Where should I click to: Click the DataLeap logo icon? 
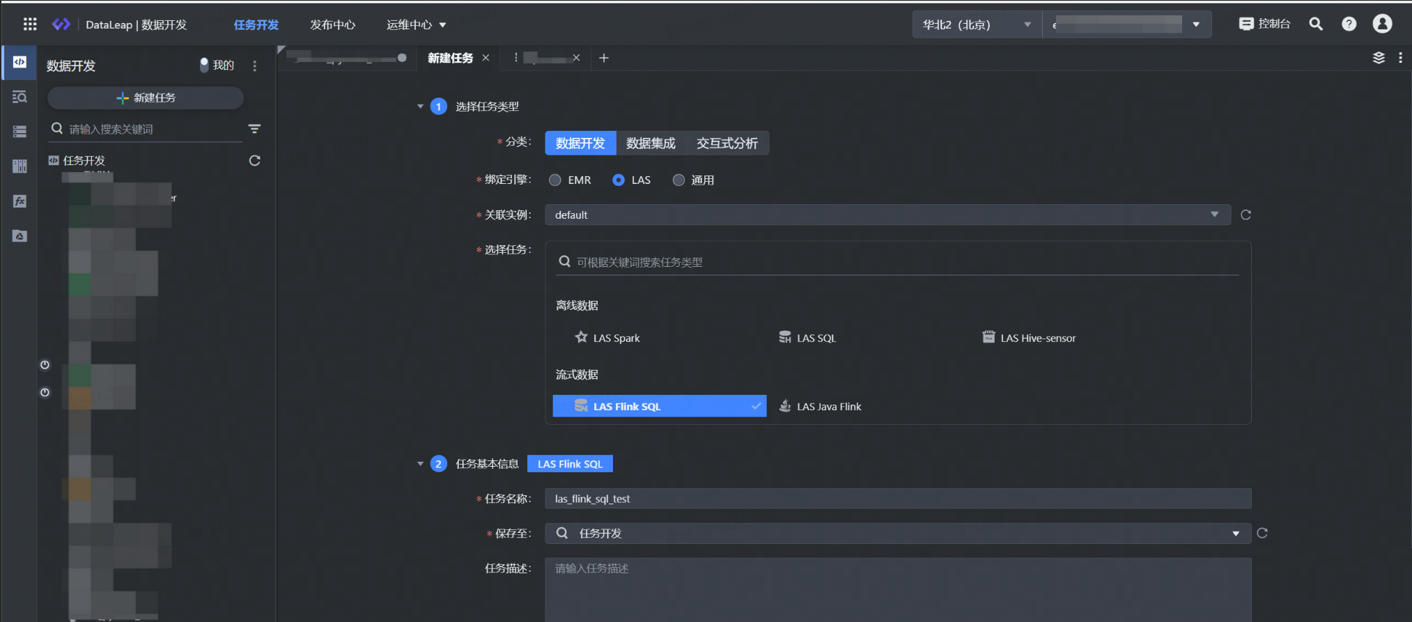61,24
